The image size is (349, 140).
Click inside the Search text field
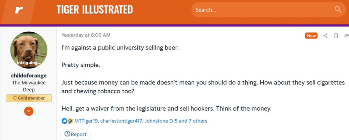[x=259, y=10]
